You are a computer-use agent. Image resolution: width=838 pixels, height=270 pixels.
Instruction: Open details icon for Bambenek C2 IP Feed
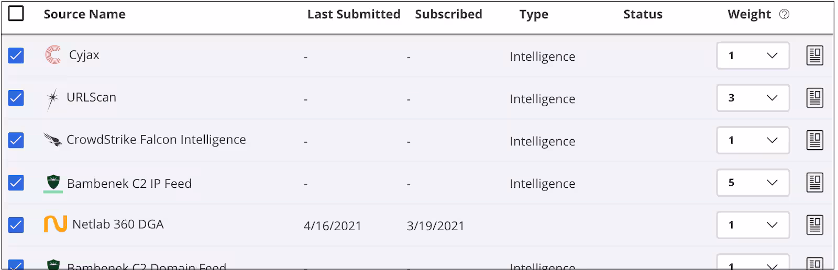pos(814,183)
